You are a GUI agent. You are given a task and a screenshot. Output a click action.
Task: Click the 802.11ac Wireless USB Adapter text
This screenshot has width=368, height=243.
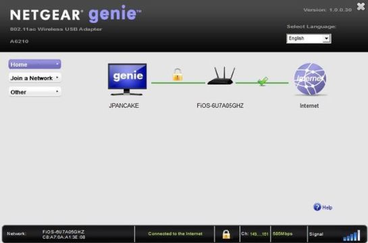click(x=56, y=29)
